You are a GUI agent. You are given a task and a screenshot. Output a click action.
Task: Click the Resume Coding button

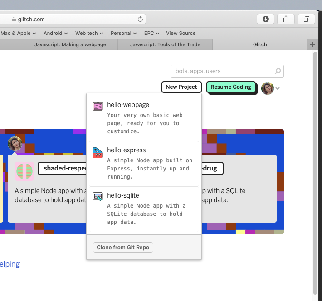[231, 87]
